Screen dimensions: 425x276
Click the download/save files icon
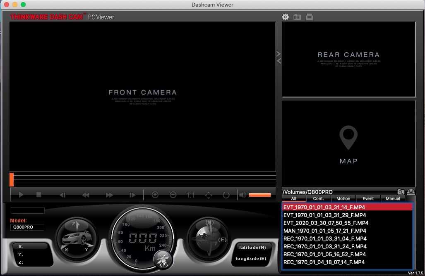pos(411,191)
